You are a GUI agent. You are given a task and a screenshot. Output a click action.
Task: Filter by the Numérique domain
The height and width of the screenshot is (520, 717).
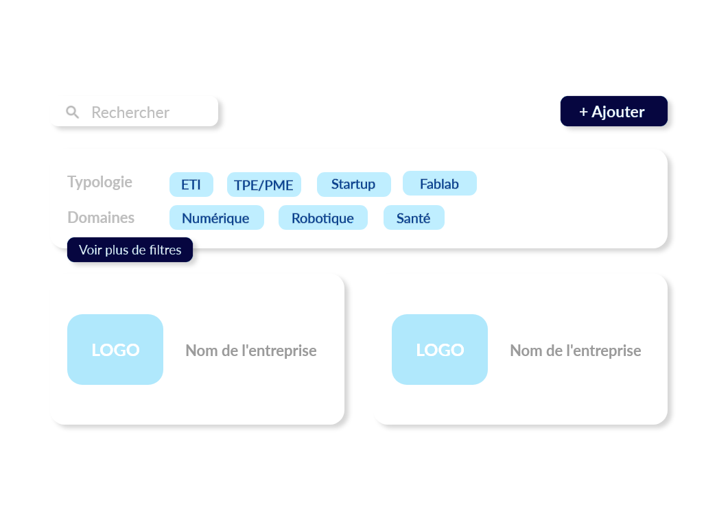pos(216,217)
